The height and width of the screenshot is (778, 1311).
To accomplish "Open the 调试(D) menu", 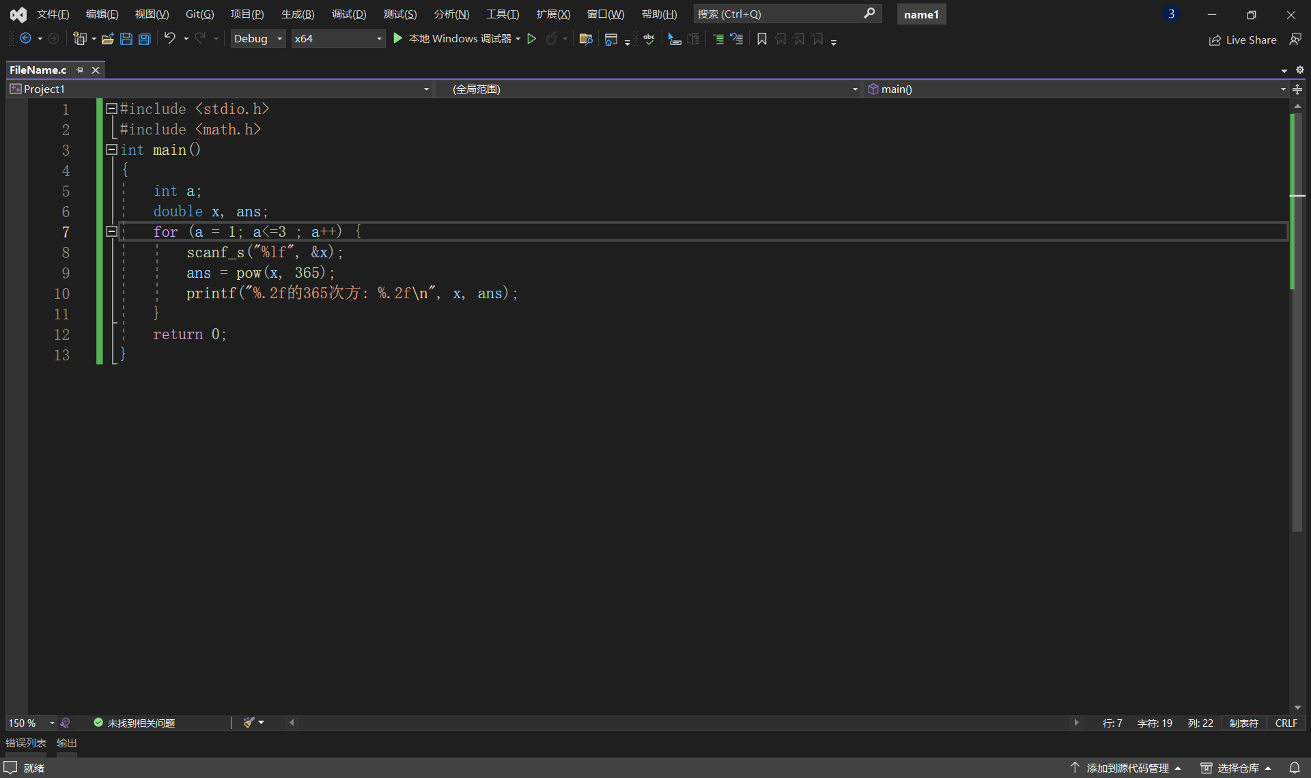I will point(349,14).
